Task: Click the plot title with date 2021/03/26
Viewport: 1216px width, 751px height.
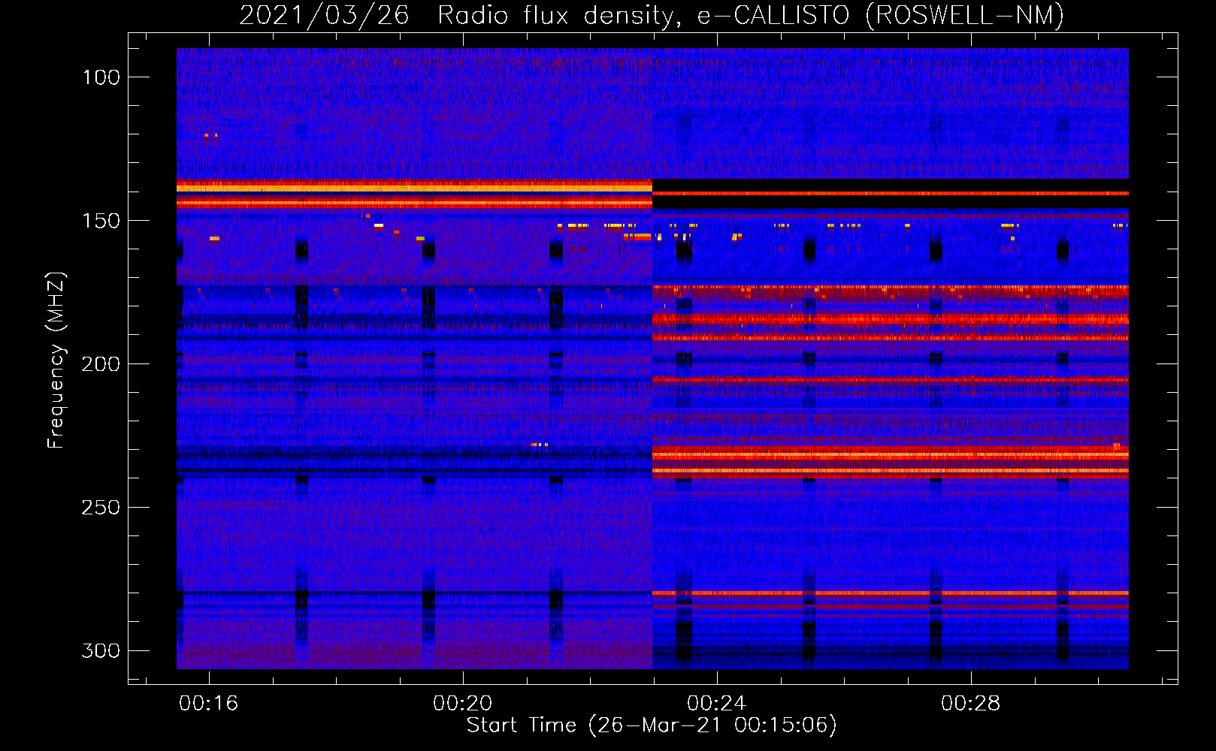Action: click(652, 15)
